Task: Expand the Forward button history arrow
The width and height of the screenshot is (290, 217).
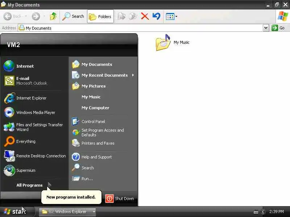Action: [44, 16]
